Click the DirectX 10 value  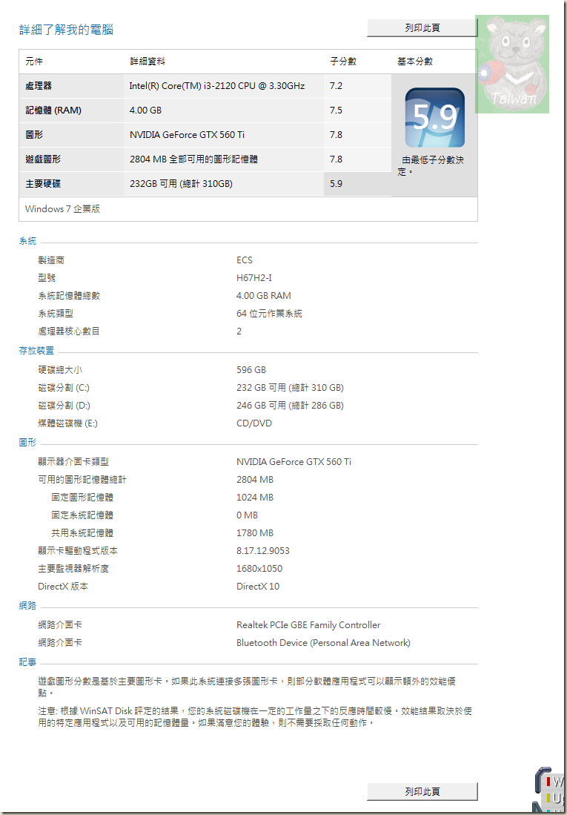[258, 587]
